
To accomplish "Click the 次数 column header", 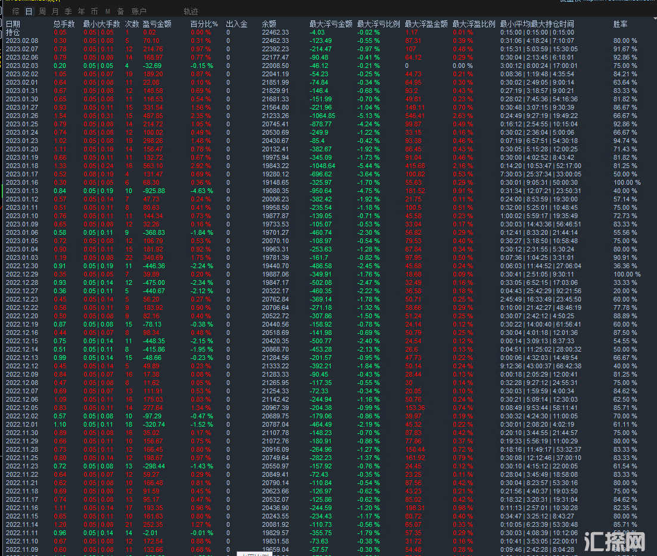I will click(132, 24).
